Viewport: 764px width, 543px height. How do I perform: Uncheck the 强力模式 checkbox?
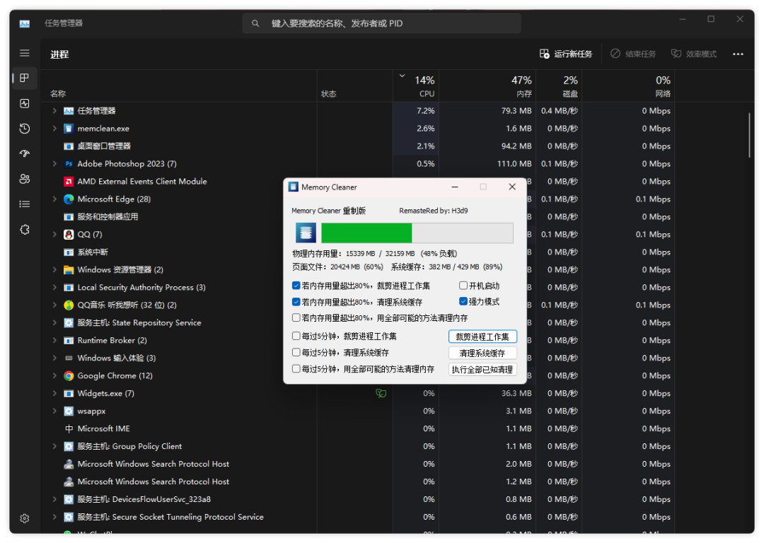[463, 302]
